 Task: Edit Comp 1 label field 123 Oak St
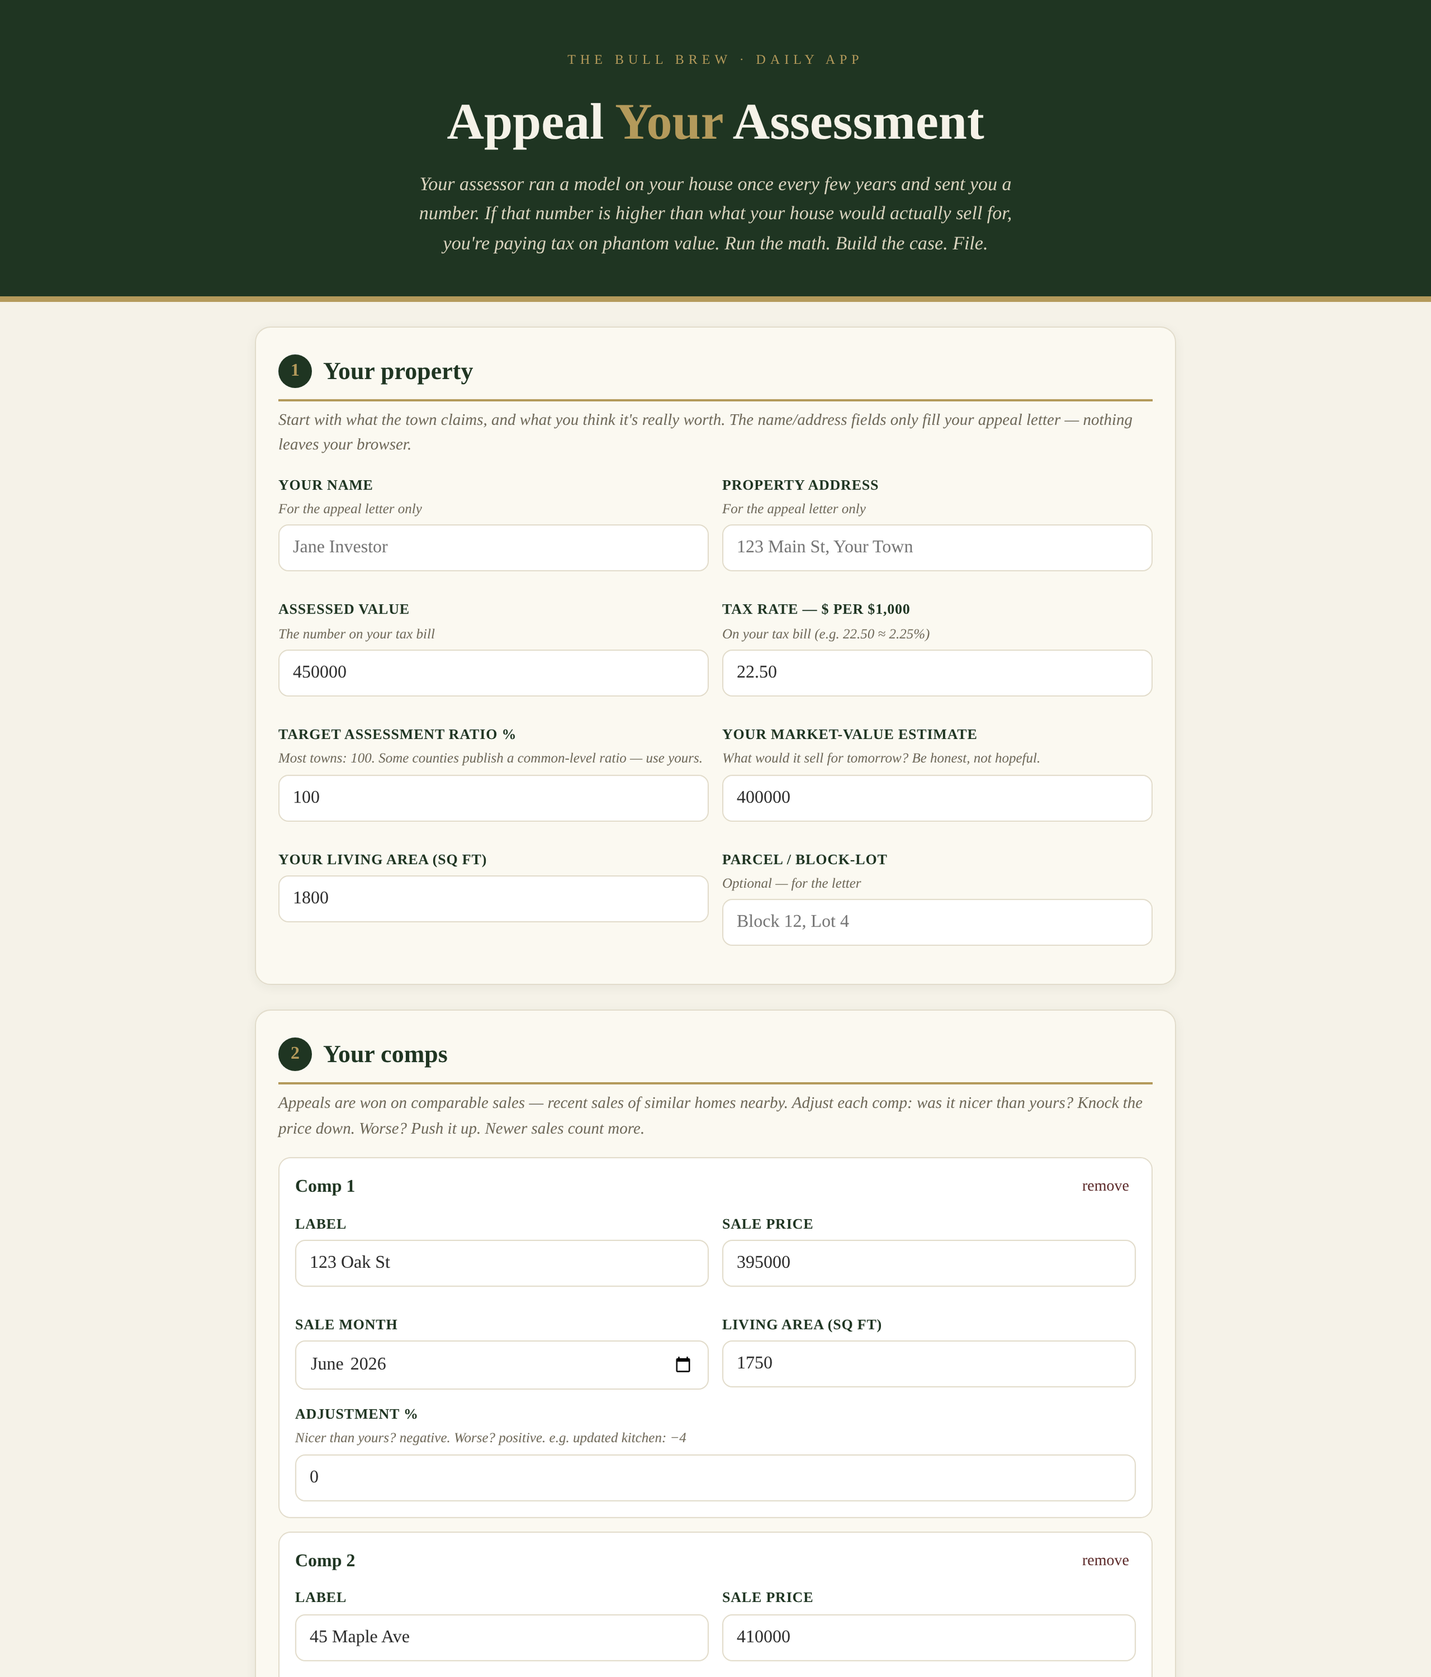pyautogui.click(x=501, y=1263)
